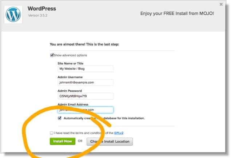This screenshot has height=158, width=231.
Task: Click the WordPress logo icon
Action: pos(13,15)
